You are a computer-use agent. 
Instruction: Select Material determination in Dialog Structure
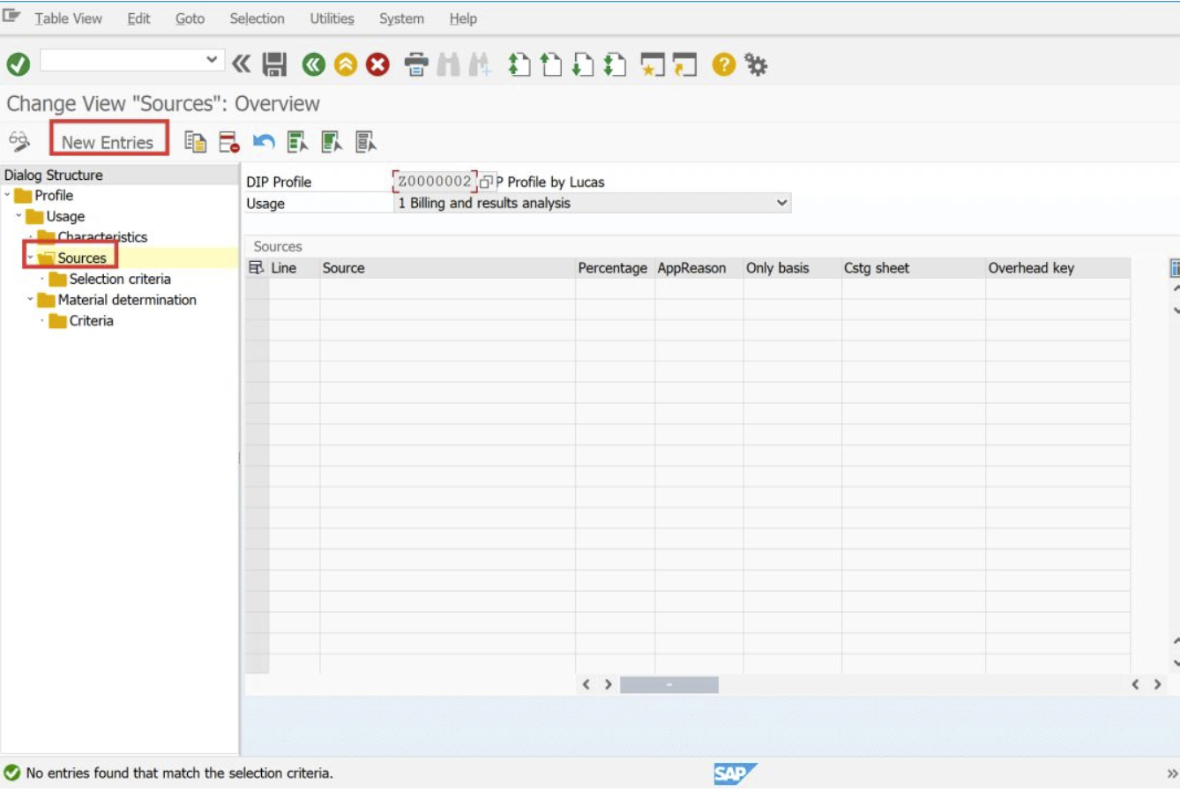tap(127, 300)
